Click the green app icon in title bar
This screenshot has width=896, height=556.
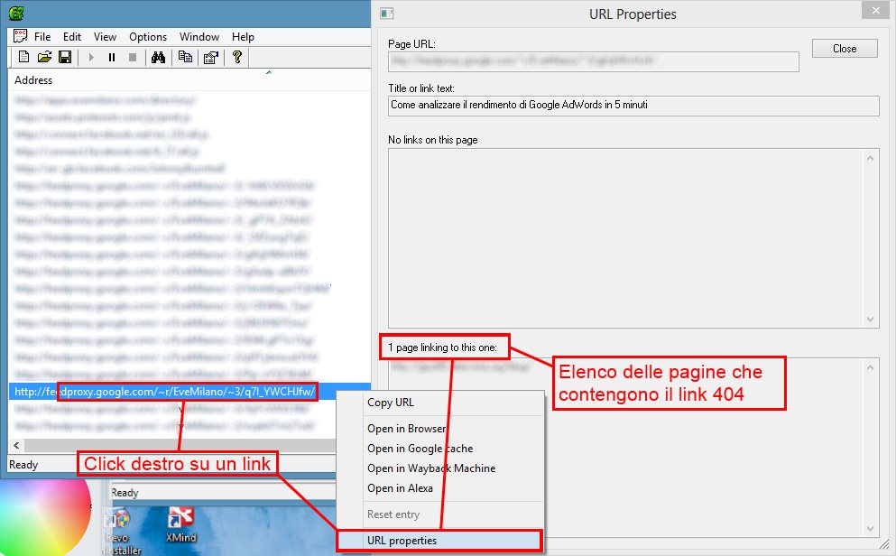[x=16, y=13]
